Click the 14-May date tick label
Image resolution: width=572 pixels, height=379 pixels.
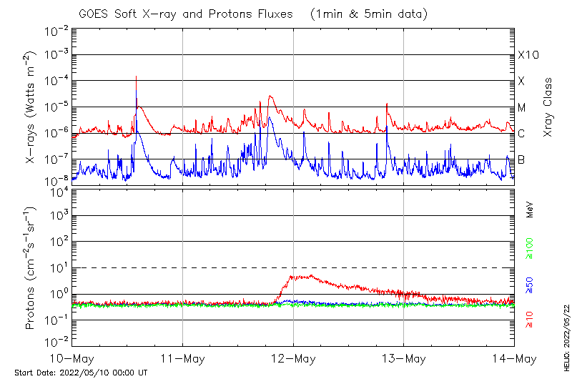click(513, 358)
